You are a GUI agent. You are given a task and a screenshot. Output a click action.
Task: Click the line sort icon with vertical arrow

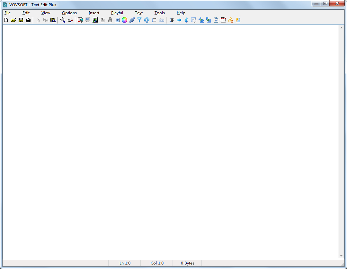coord(172,20)
